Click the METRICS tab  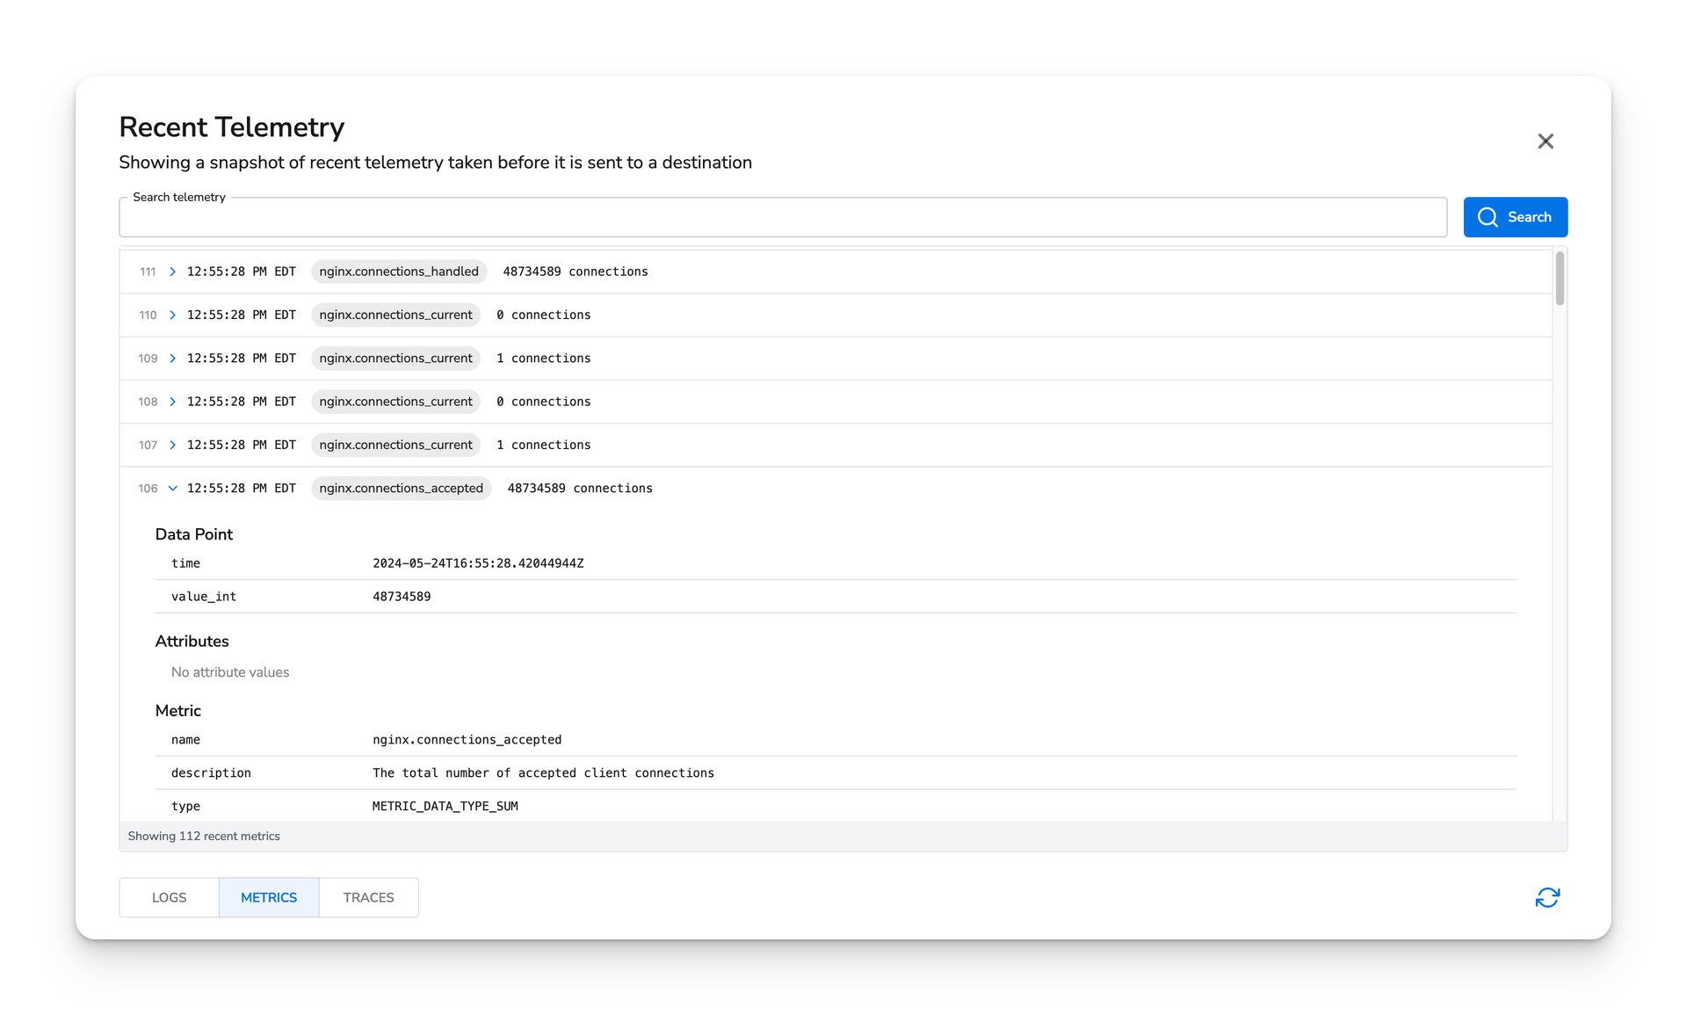point(267,897)
